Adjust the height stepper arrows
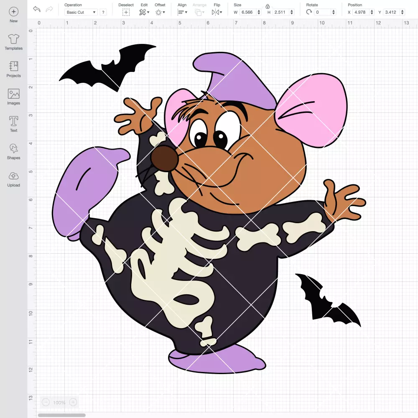This screenshot has height=418, width=418. click(x=292, y=12)
